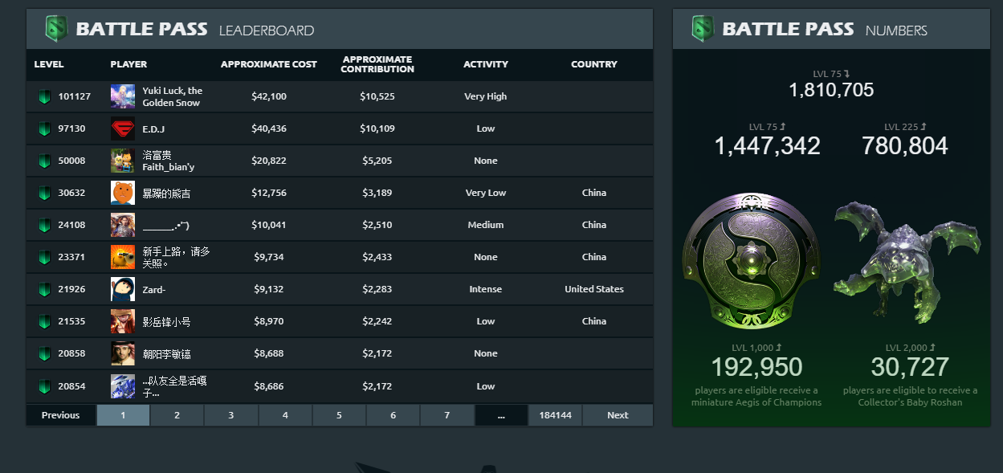Click the $10,525 contribution value

coord(377,96)
